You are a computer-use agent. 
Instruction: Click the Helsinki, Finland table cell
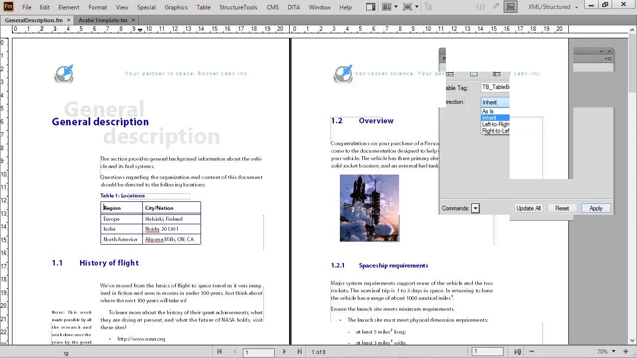pyautogui.click(x=172, y=219)
